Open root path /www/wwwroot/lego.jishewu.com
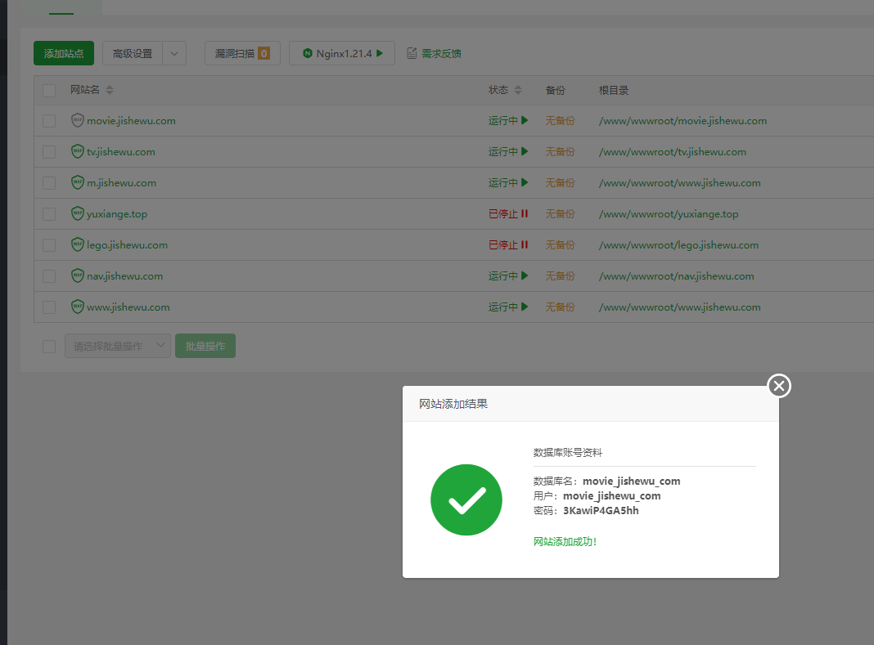Image resolution: width=874 pixels, height=645 pixels. [678, 245]
